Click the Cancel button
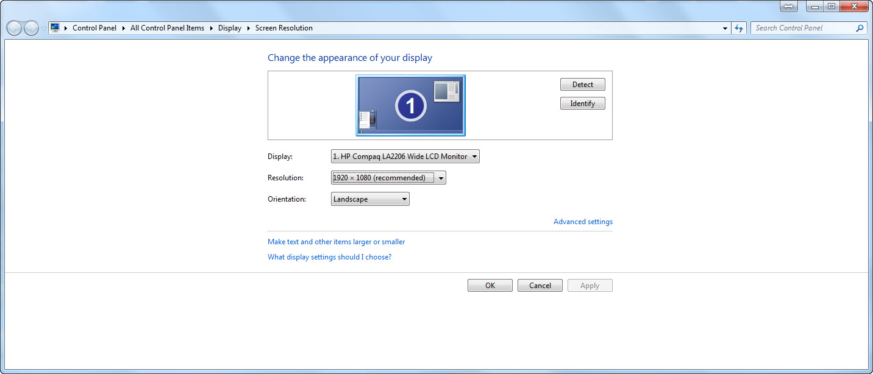The width and height of the screenshot is (873, 374). (x=540, y=286)
